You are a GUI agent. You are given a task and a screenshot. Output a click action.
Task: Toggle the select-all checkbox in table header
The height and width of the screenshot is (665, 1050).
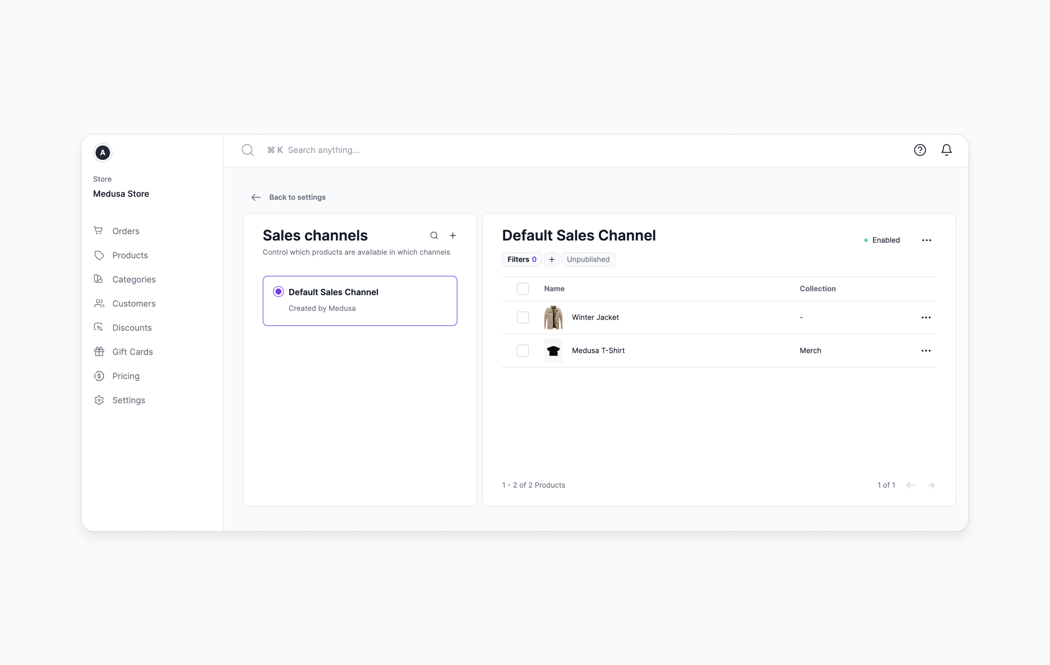pyautogui.click(x=522, y=289)
